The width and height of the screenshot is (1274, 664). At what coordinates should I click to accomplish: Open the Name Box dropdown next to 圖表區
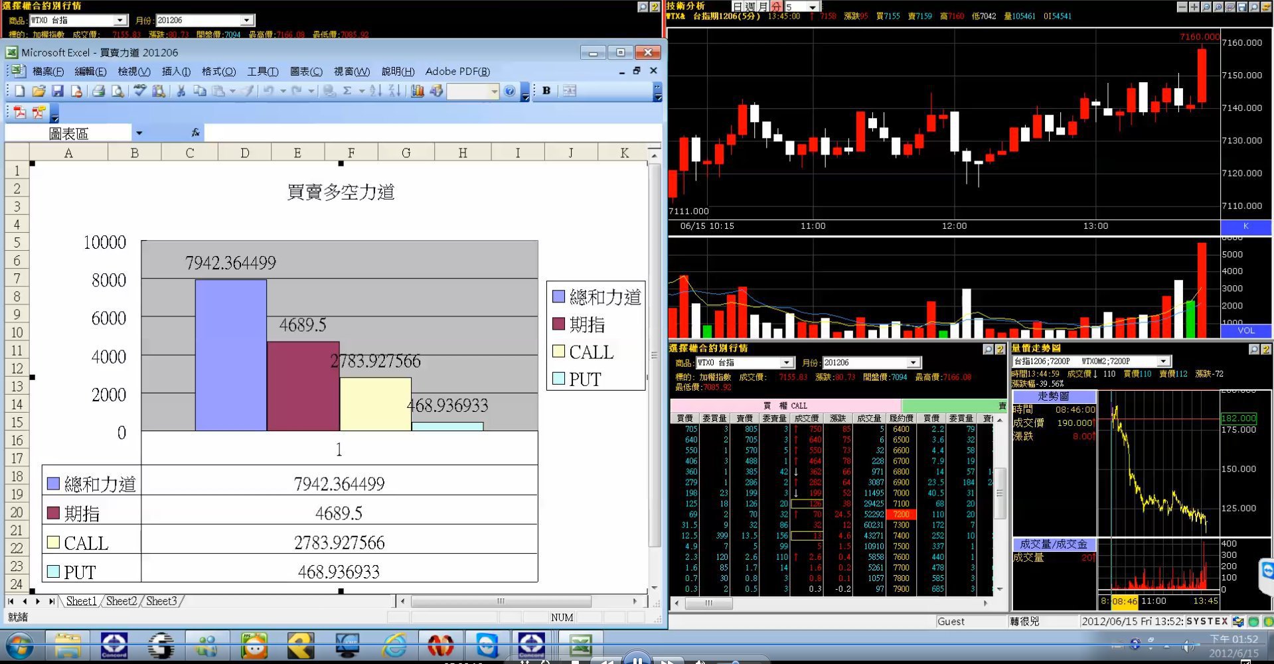139,133
